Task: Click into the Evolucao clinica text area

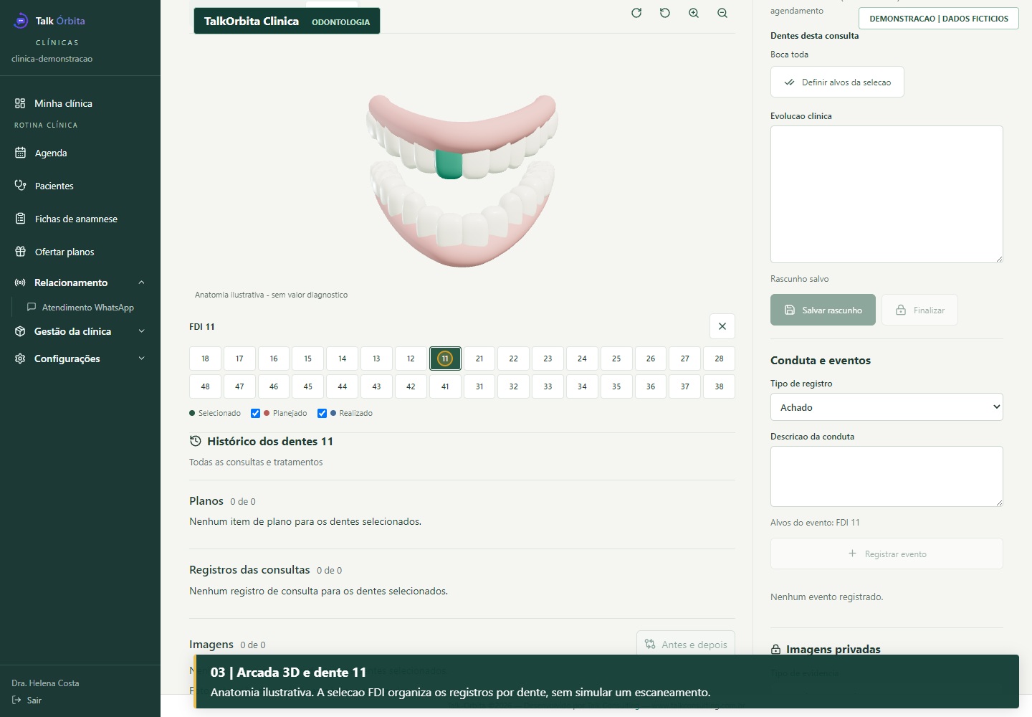Action: [887, 194]
